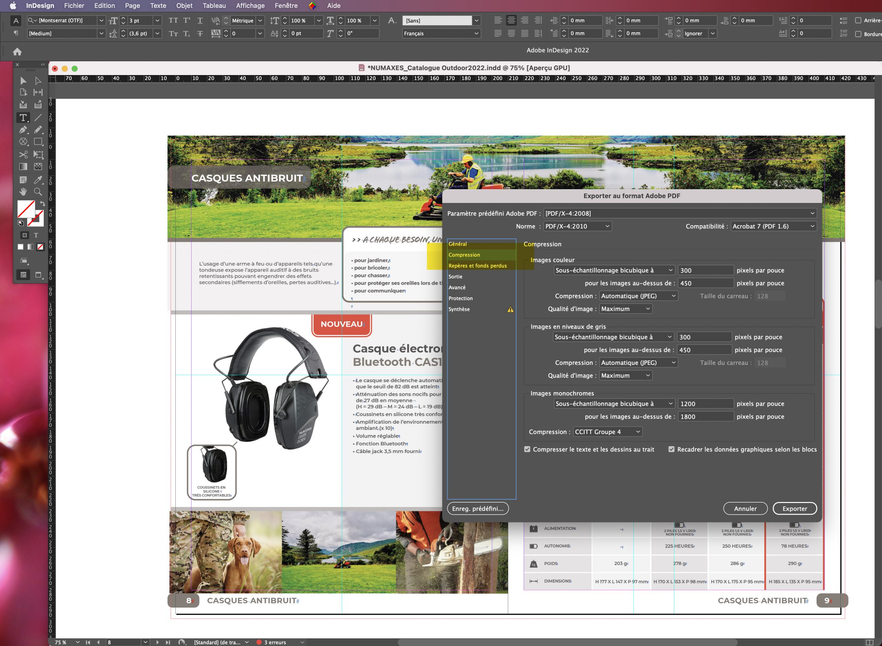Click the Qualité d'image Maximum dropdown

[x=623, y=308]
